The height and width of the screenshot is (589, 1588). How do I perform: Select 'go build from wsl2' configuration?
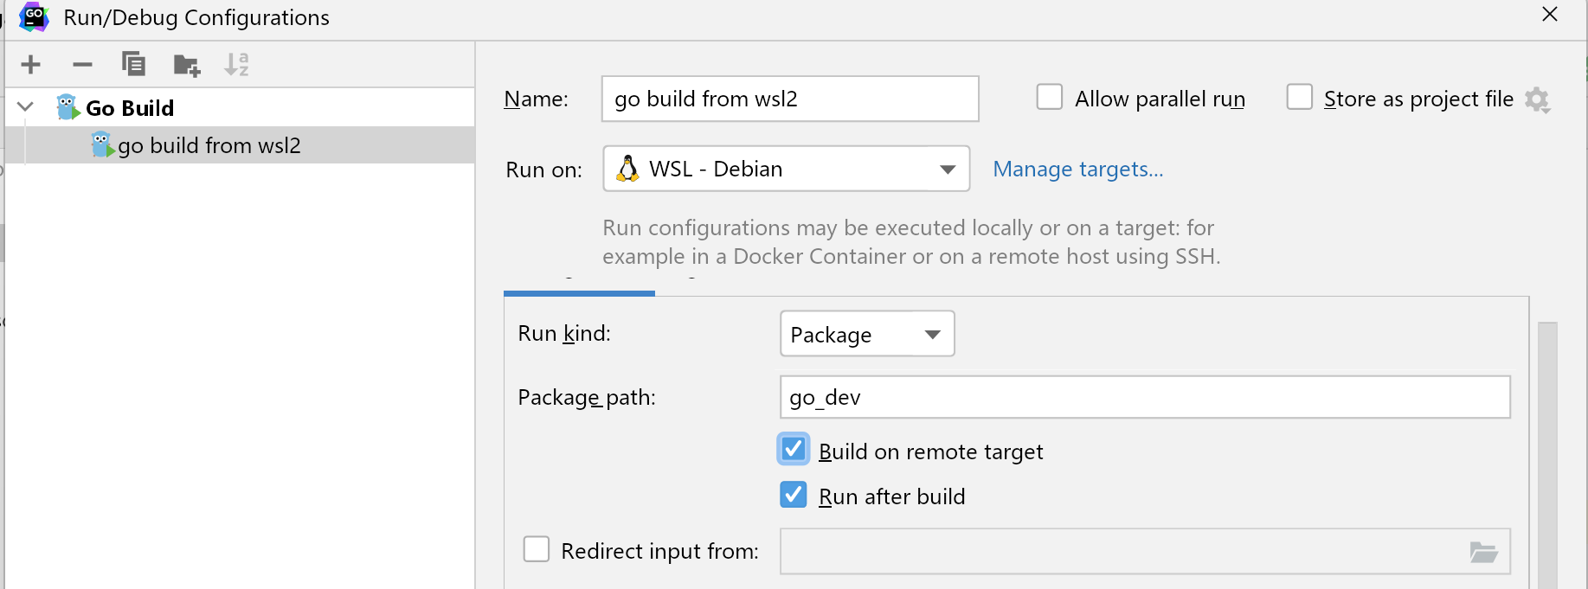pyautogui.click(x=209, y=145)
